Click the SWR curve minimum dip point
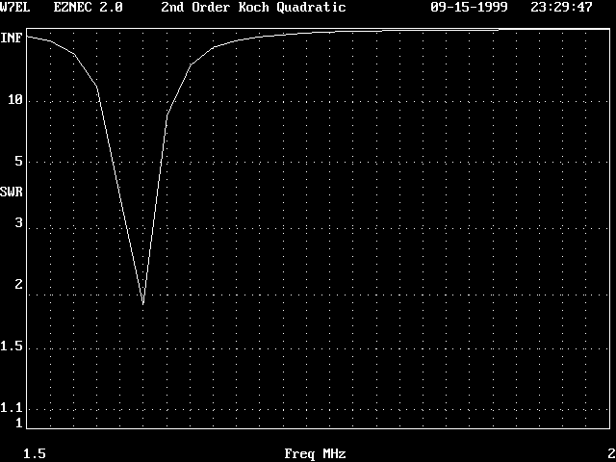This screenshot has height=462, width=616. pos(143,304)
